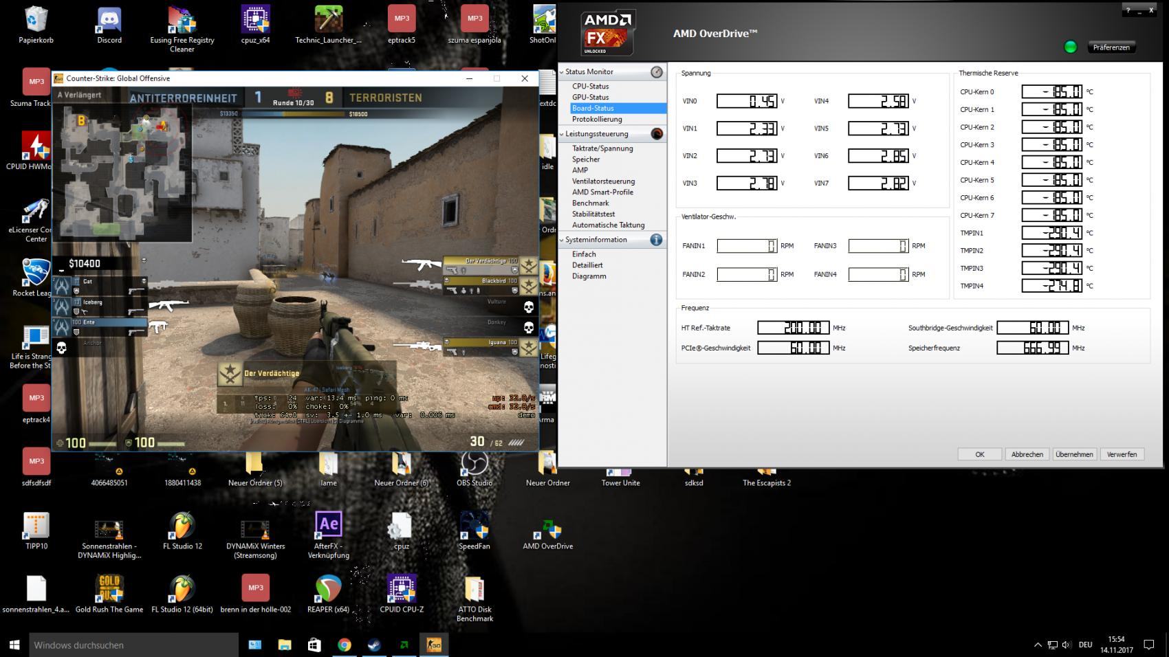Viewport: 1169px width, 657px height.
Task: Click the AMD FX logo in OverDrive
Action: (607, 33)
